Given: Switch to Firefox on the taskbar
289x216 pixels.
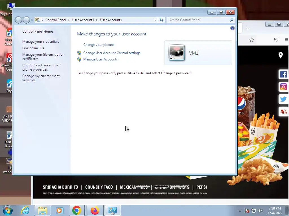Looking at the screenshot, I should [x=95, y=210].
